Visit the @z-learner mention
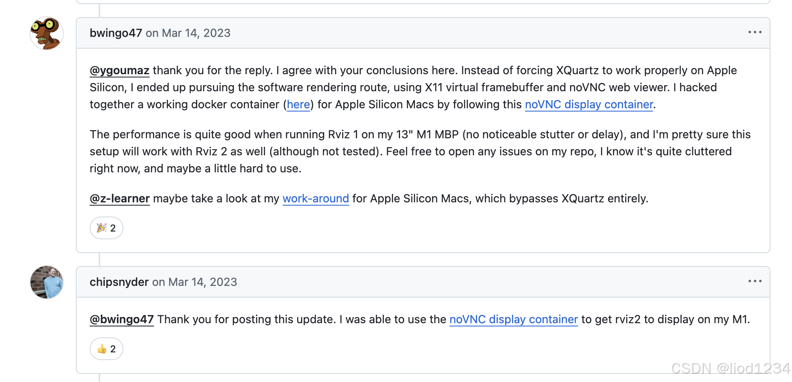 click(x=120, y=199)
